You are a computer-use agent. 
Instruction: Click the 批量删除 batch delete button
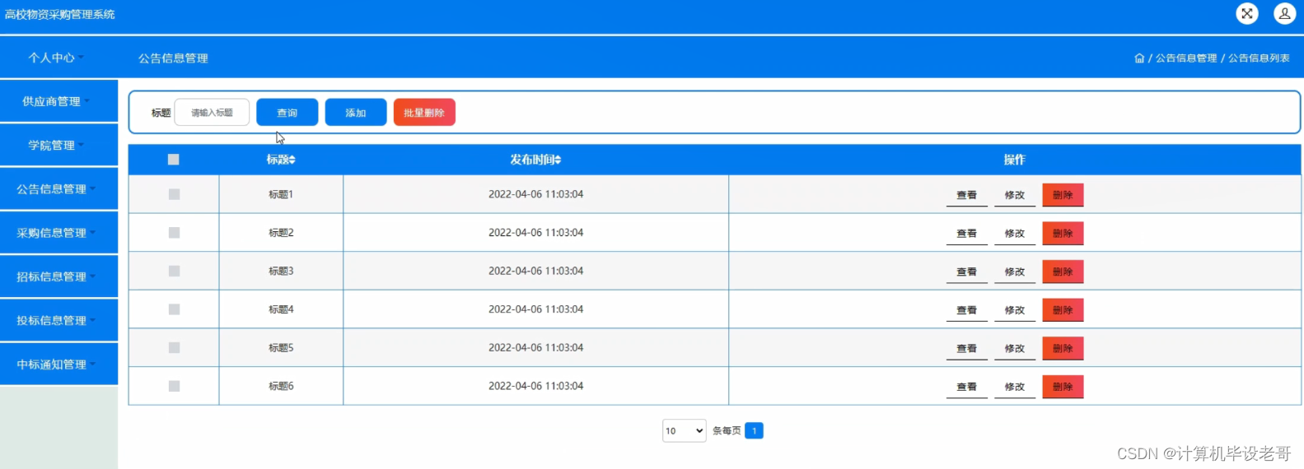(424, 113)
